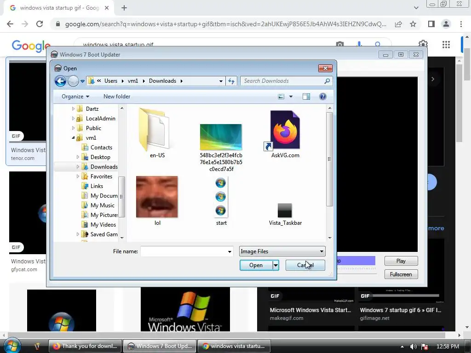Image resolution: width=471 pixels, height=353 pixels.
Task: Expand the Public folder node
Action: coord(73,128)
